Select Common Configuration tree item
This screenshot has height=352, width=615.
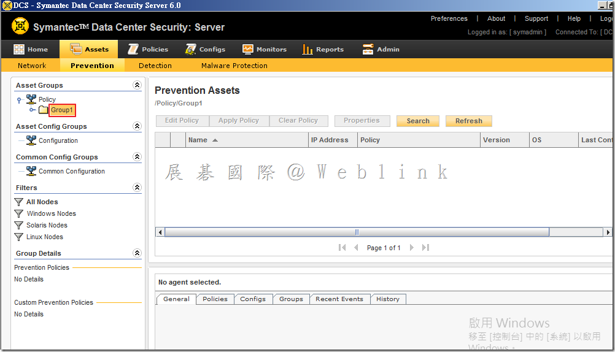click(72, 171)
